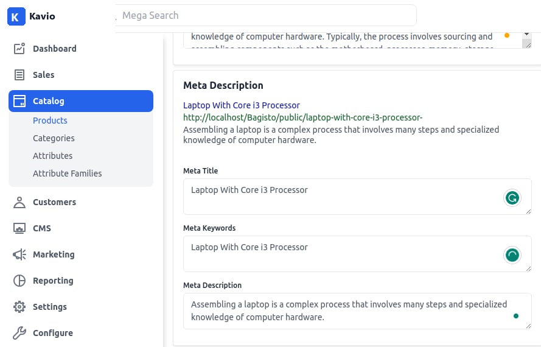Click the SEO preview description text
The image size is (541, 347).
pyautogui.click(x=341, y=135)
